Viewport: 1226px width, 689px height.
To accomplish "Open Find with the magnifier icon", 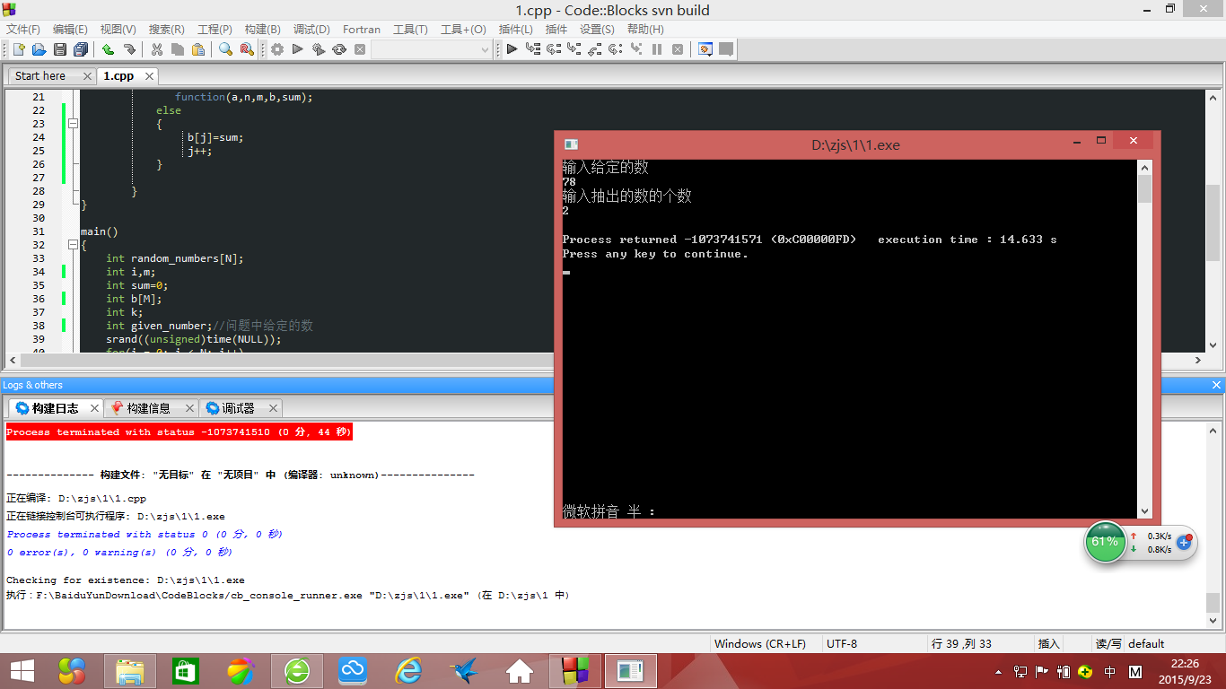I will [x=225, y=49].
